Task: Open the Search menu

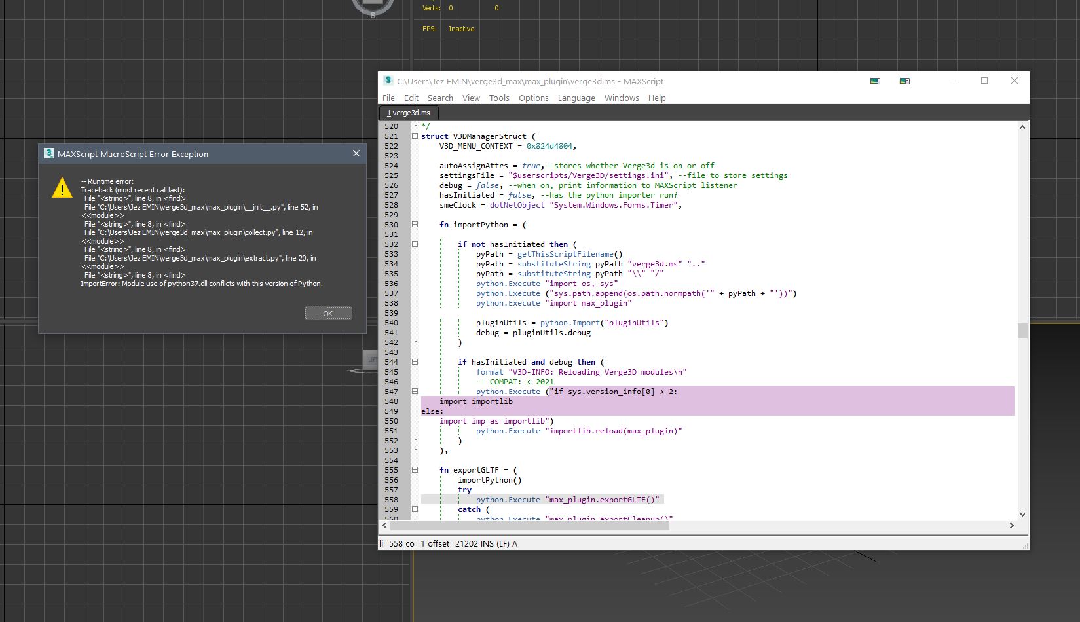Action: tap(440, 98)
